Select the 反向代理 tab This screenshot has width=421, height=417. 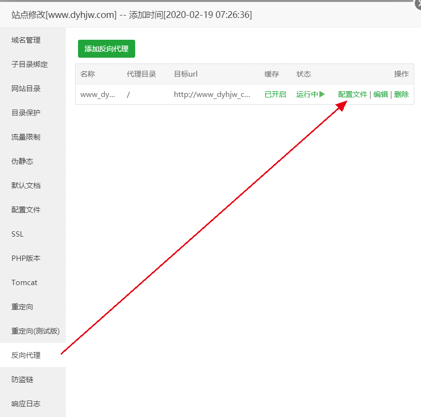click(x=26, y=355)
